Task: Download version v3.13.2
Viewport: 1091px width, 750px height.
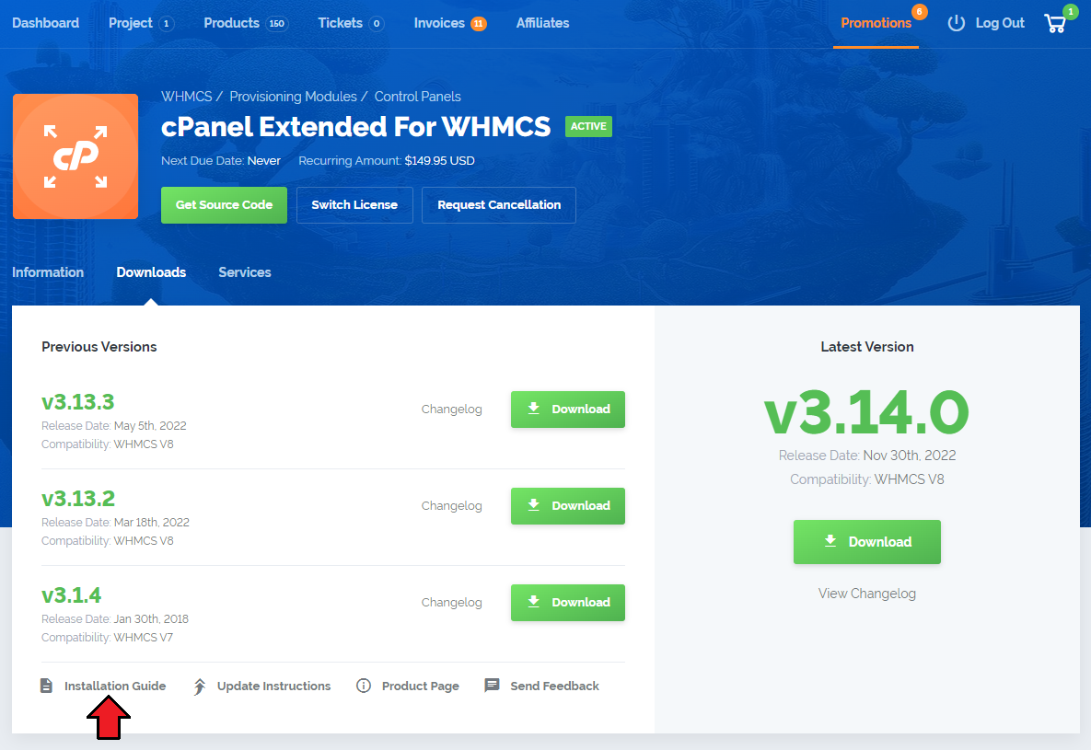Action: [568, 506]
